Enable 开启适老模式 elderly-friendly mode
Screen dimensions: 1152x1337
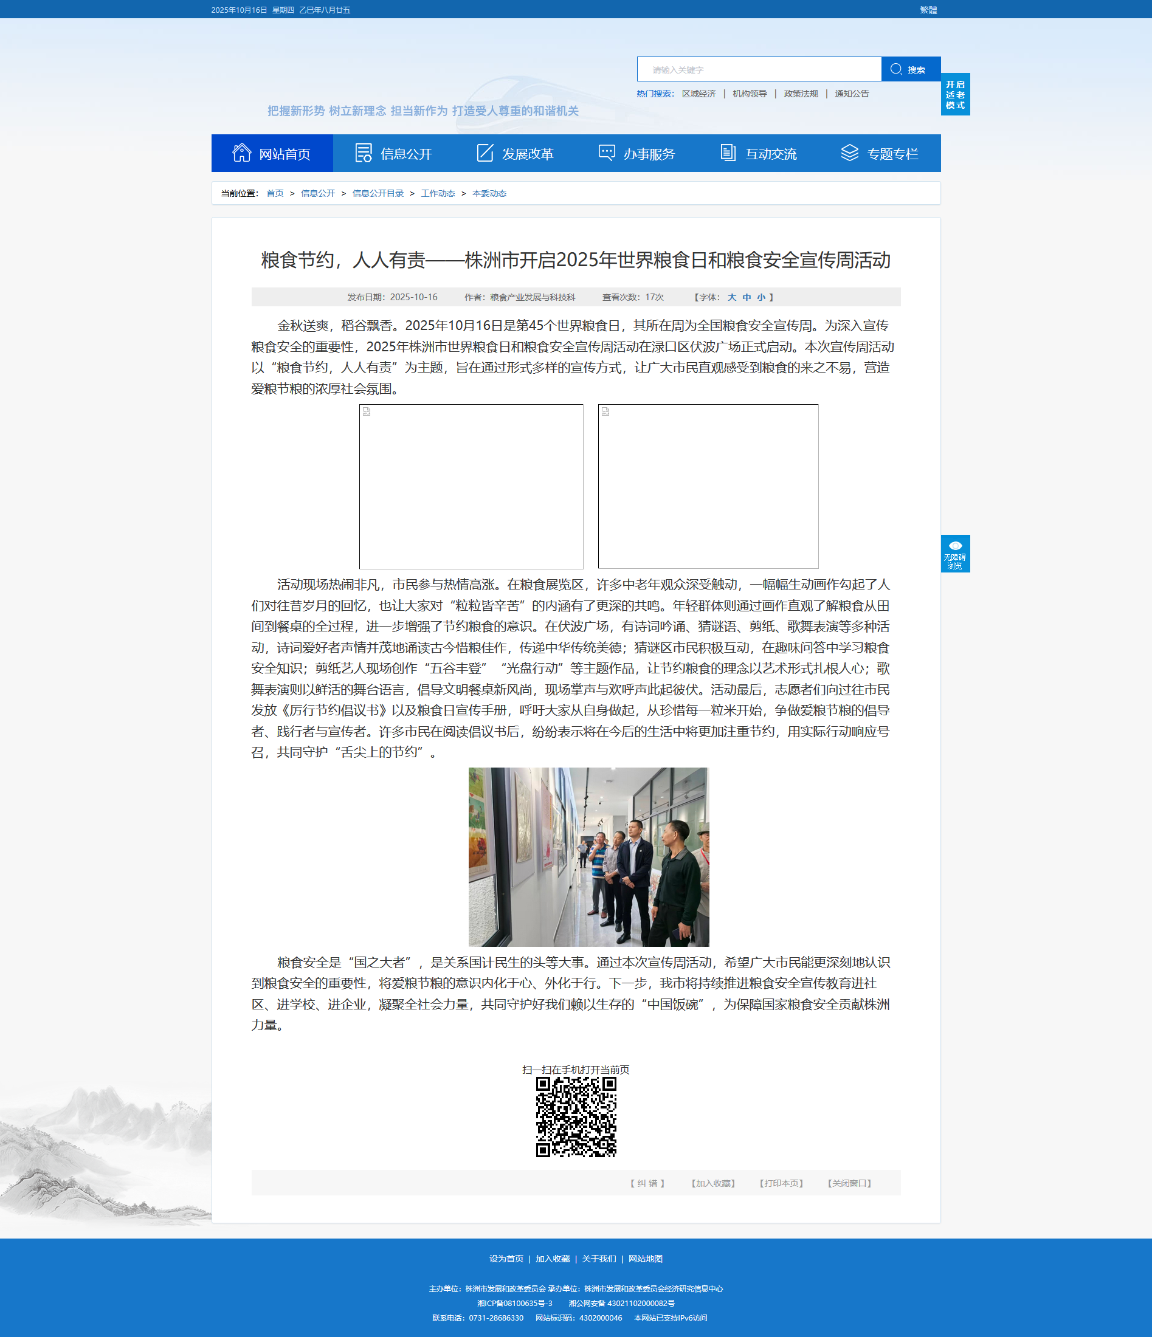point(954,94)
